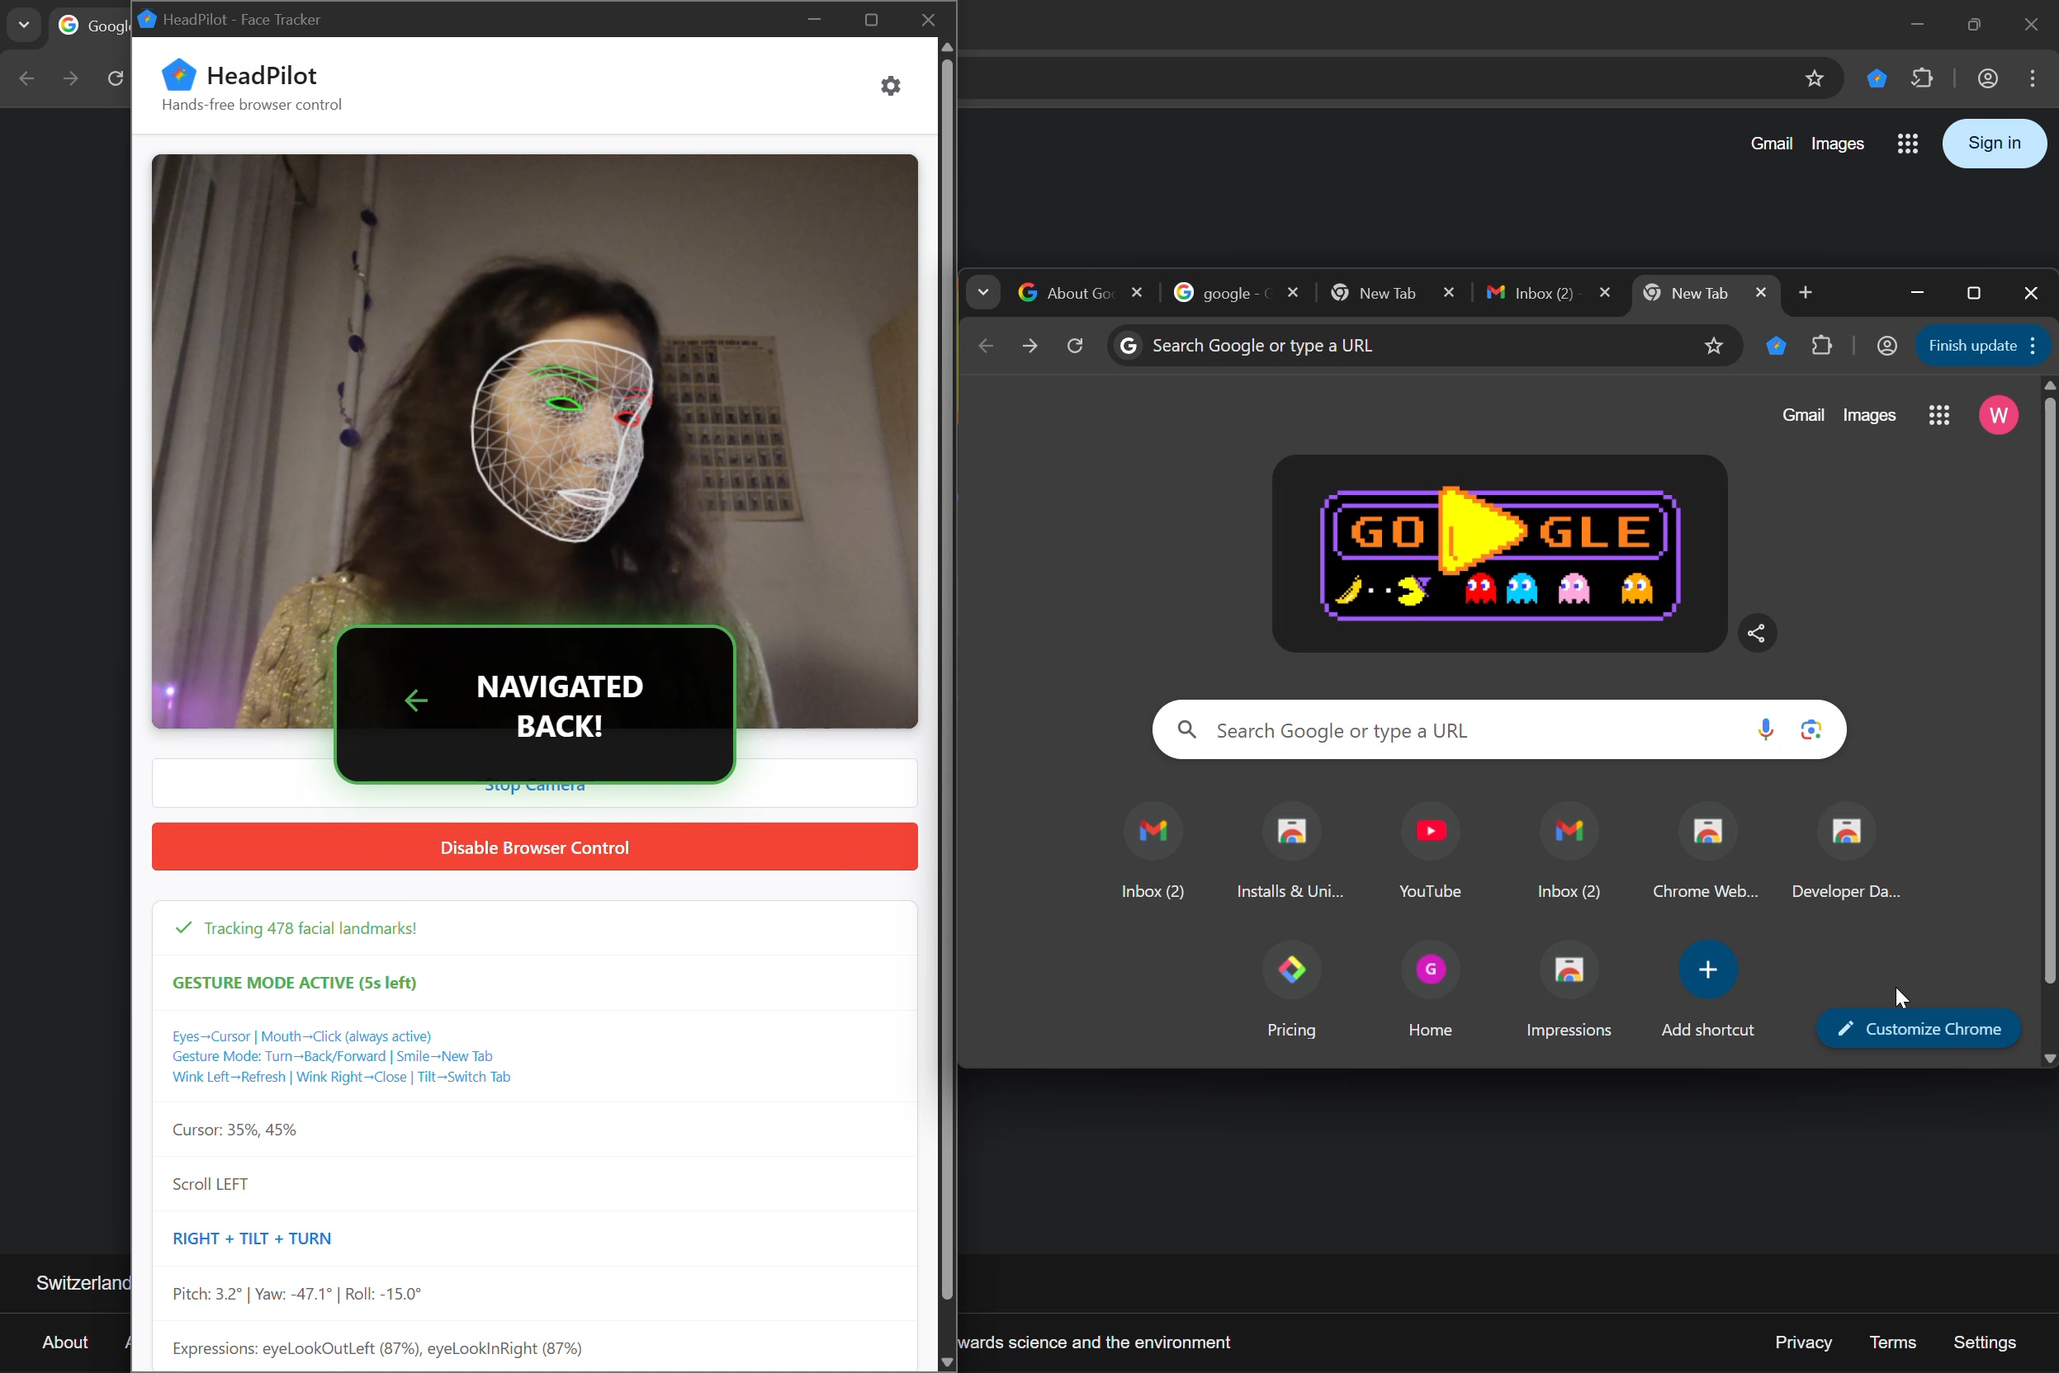
Task: Reload the page in foreground window
Action: point(1075,346)
